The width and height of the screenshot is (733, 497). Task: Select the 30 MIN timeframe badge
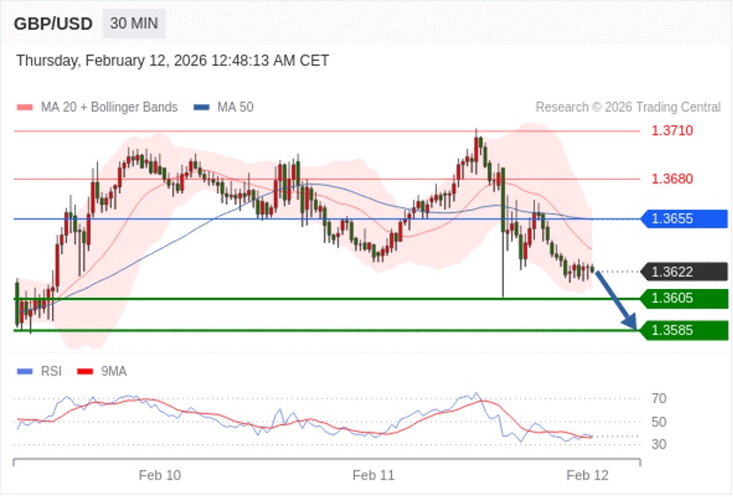pos(134,24)
